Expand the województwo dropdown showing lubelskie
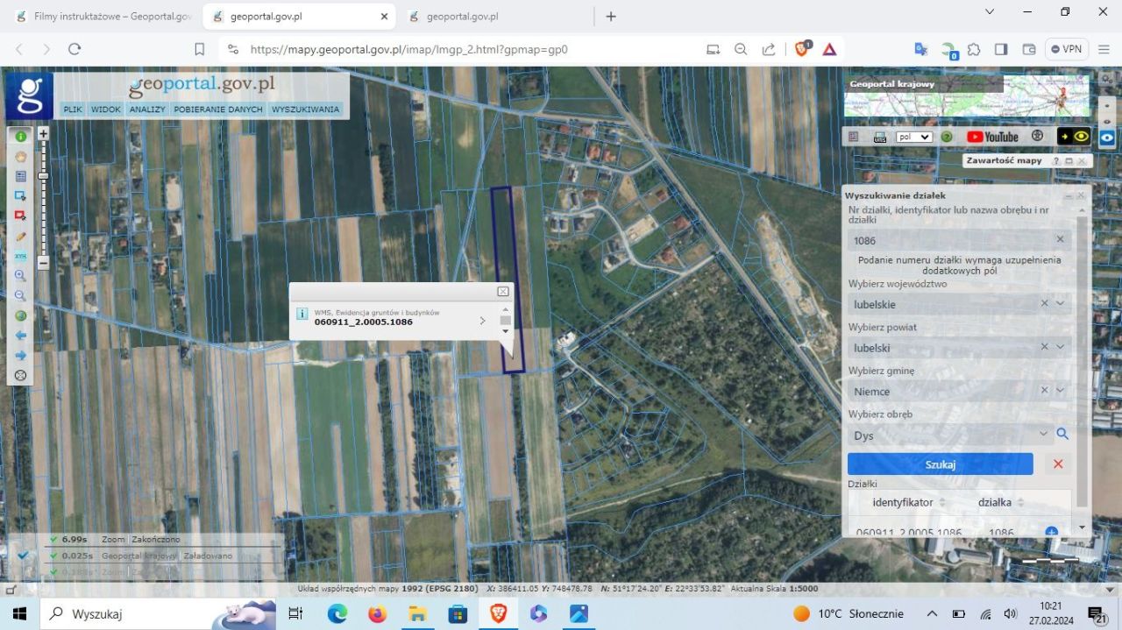Viewport: 1122px width, 630px height. [x=1061, y=304]
